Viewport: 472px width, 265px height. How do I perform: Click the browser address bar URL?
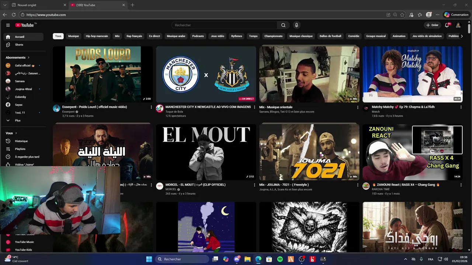click(46, 15)
